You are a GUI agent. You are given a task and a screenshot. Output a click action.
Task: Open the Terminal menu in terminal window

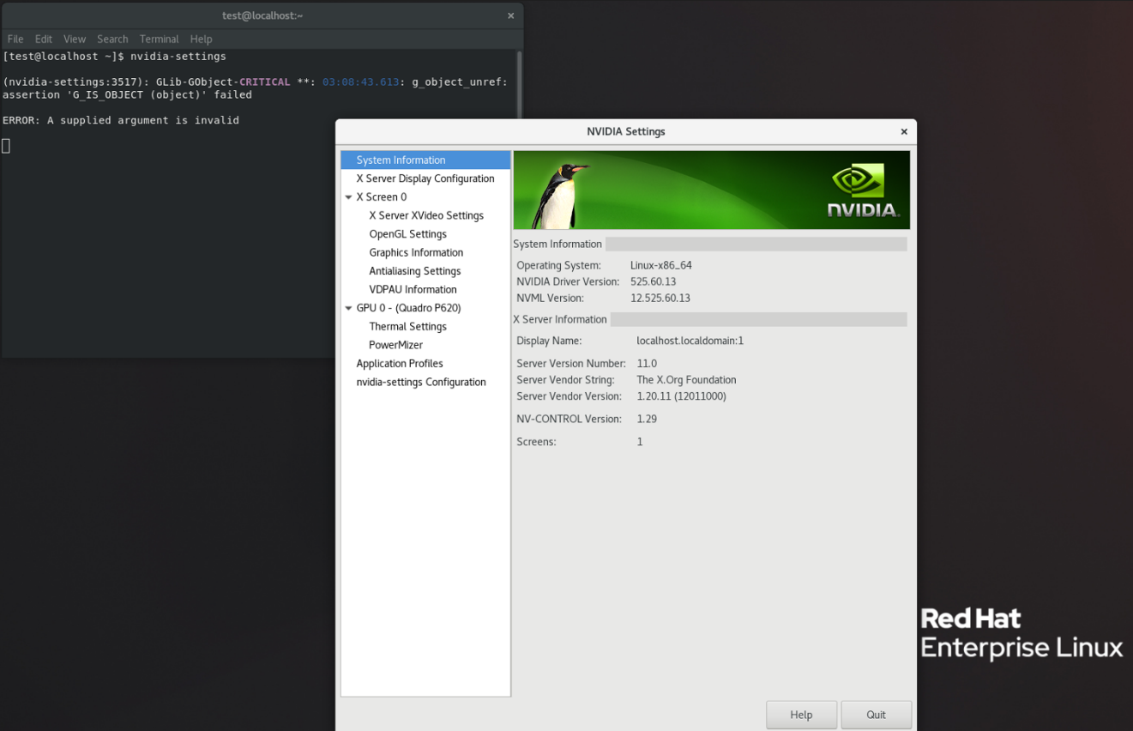[160, 39]
